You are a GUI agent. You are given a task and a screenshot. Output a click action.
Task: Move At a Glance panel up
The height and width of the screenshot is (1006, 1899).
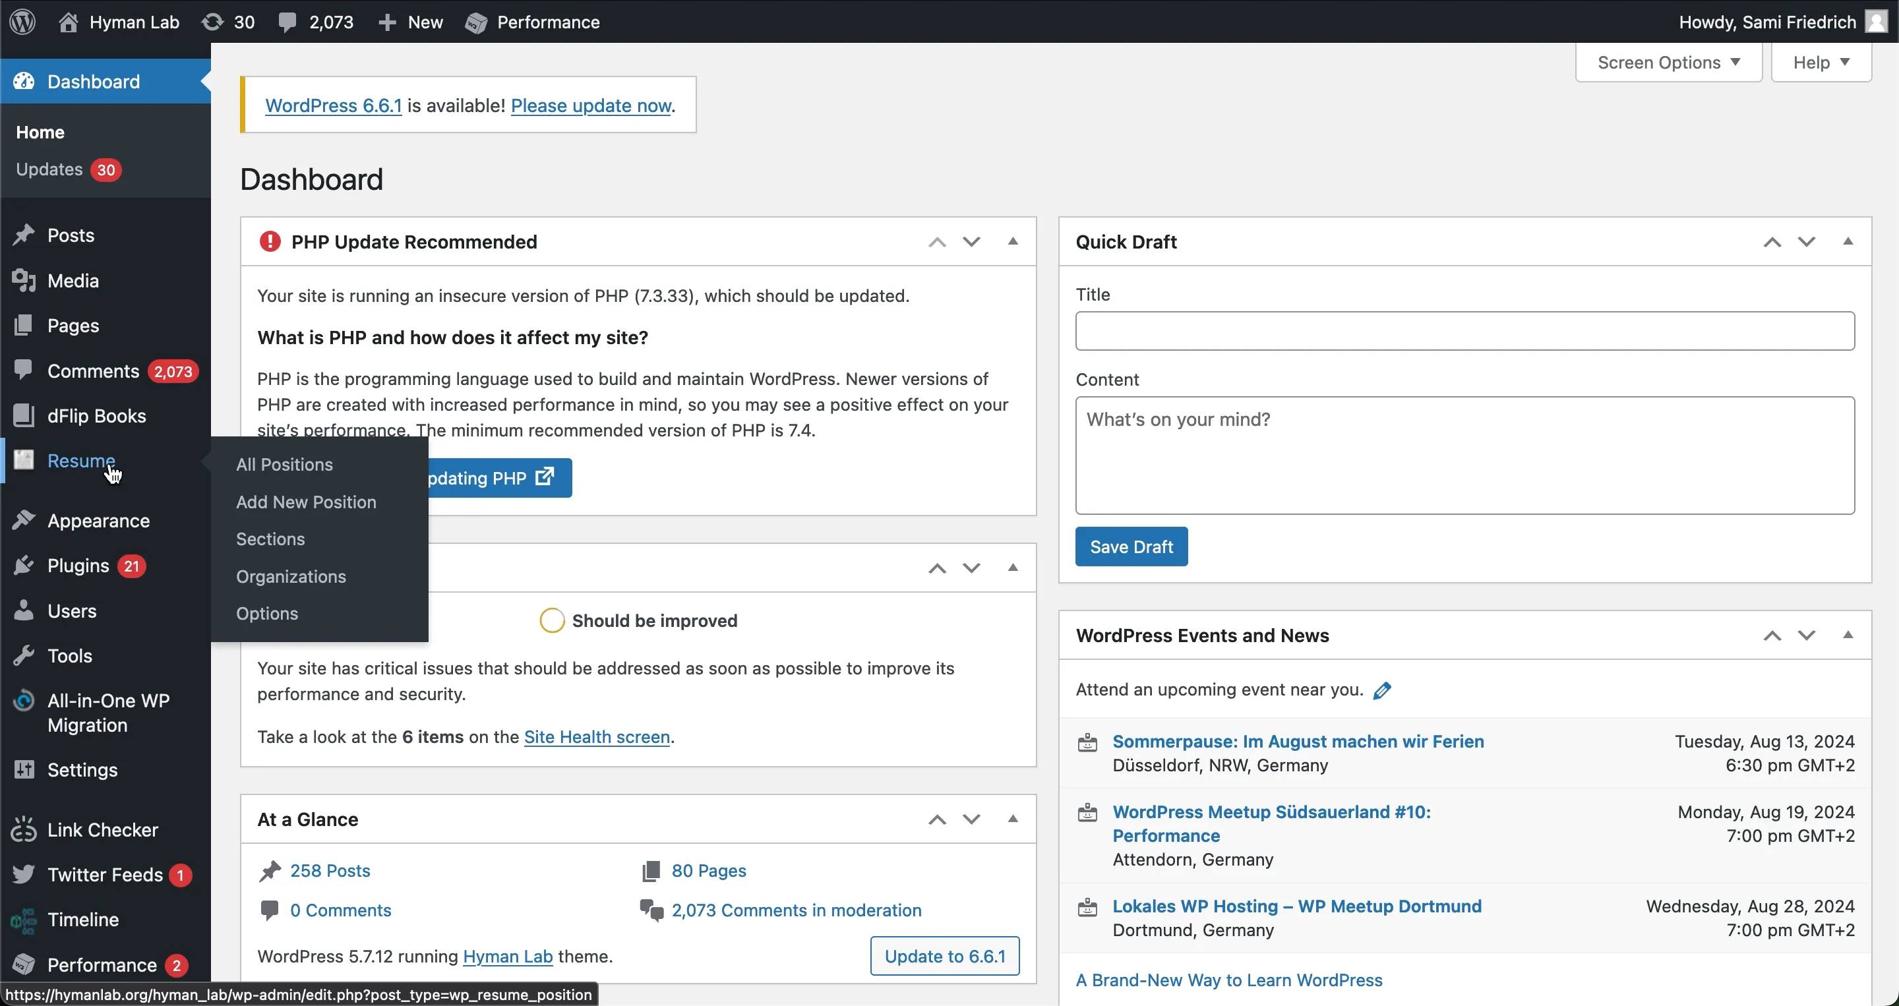click(937, 819)
